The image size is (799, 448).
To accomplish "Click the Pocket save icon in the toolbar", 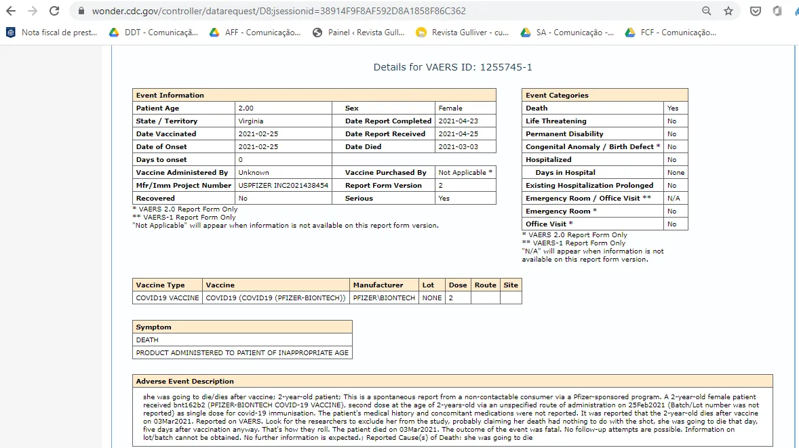I will 755,11.
